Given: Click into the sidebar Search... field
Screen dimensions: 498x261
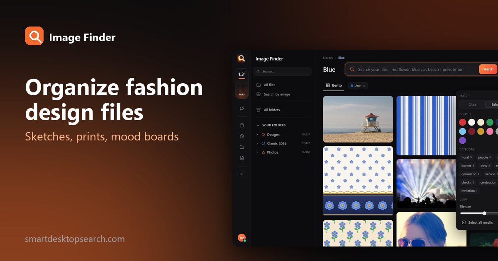Looking at the screenshot, I should (x=283, y=72).
